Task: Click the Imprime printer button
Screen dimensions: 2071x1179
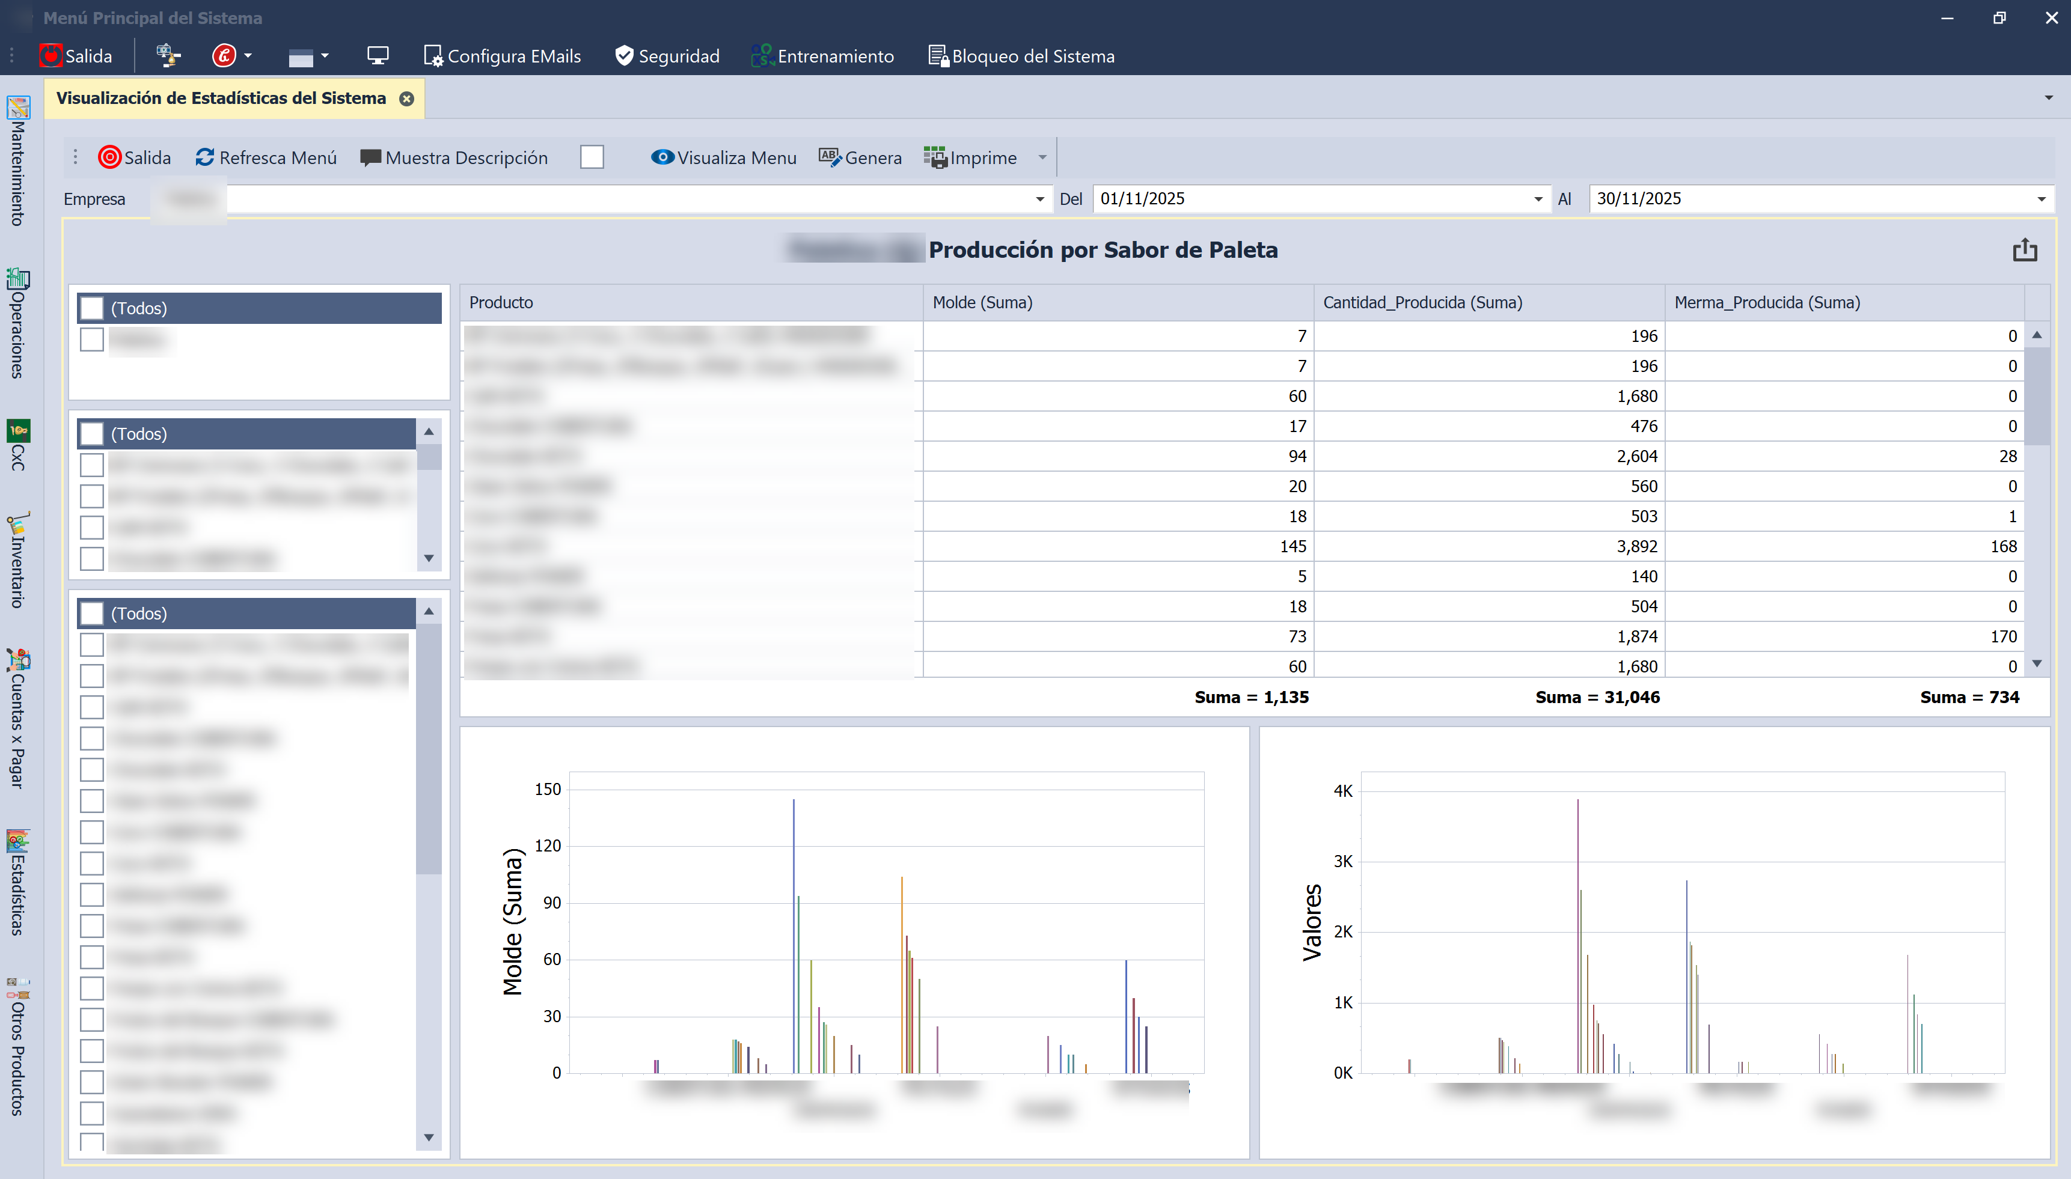Action: (x=970, y=157)
